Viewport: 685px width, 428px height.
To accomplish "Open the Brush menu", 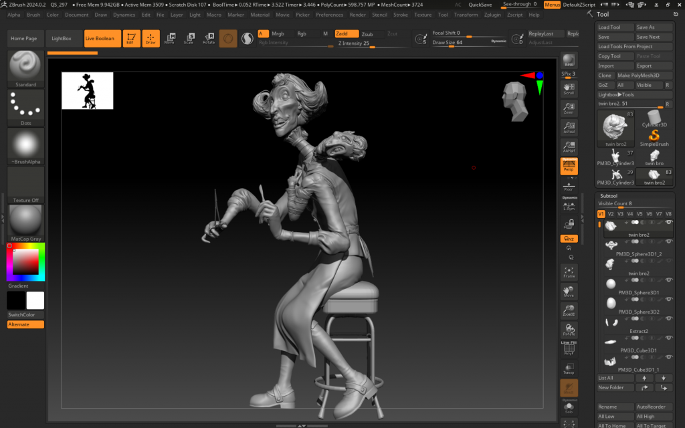I will click(x=33, y=15).
